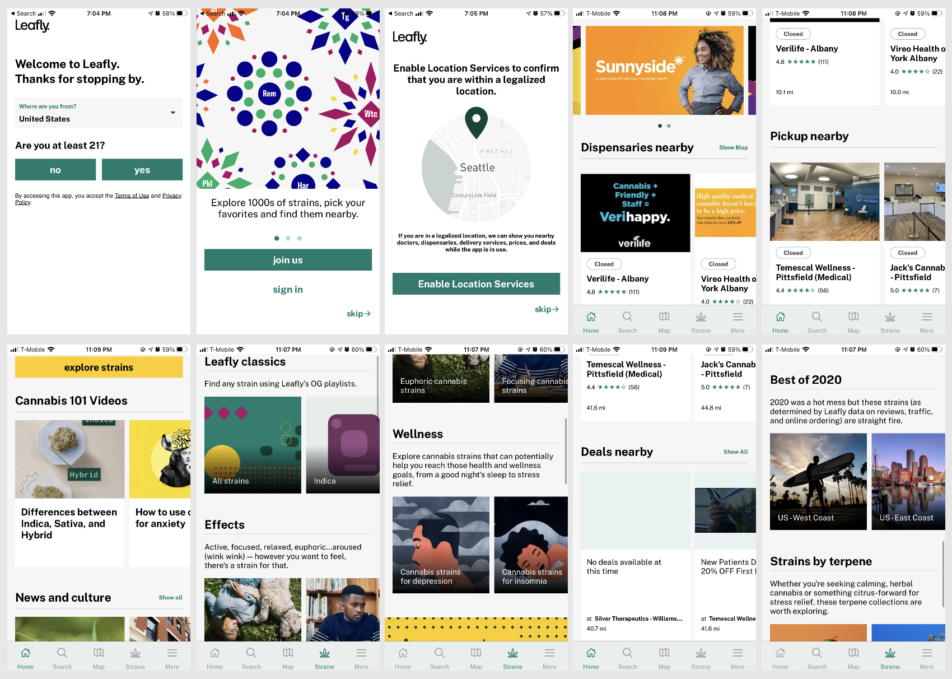Tap the Home icon on Dispensaries nearby screen
Viewport: 952px width, 679px height.
591,322
